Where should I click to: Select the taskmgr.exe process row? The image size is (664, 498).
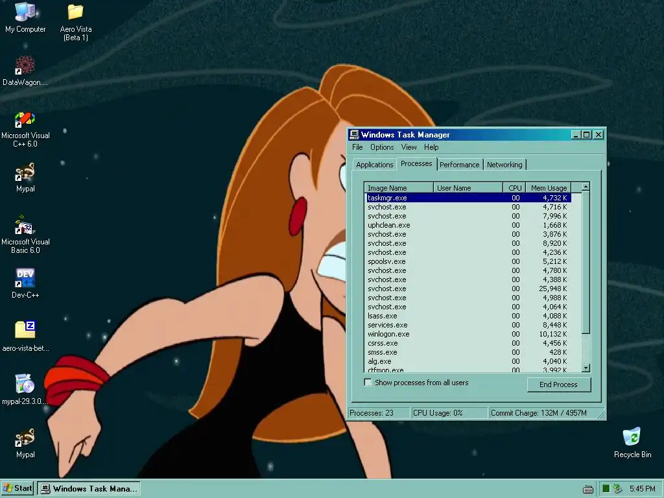coord(468,198)
